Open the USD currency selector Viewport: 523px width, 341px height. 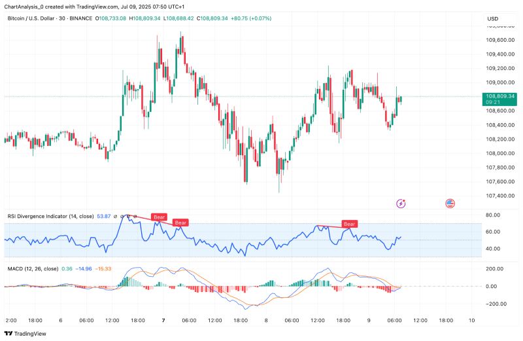(492, 19)
